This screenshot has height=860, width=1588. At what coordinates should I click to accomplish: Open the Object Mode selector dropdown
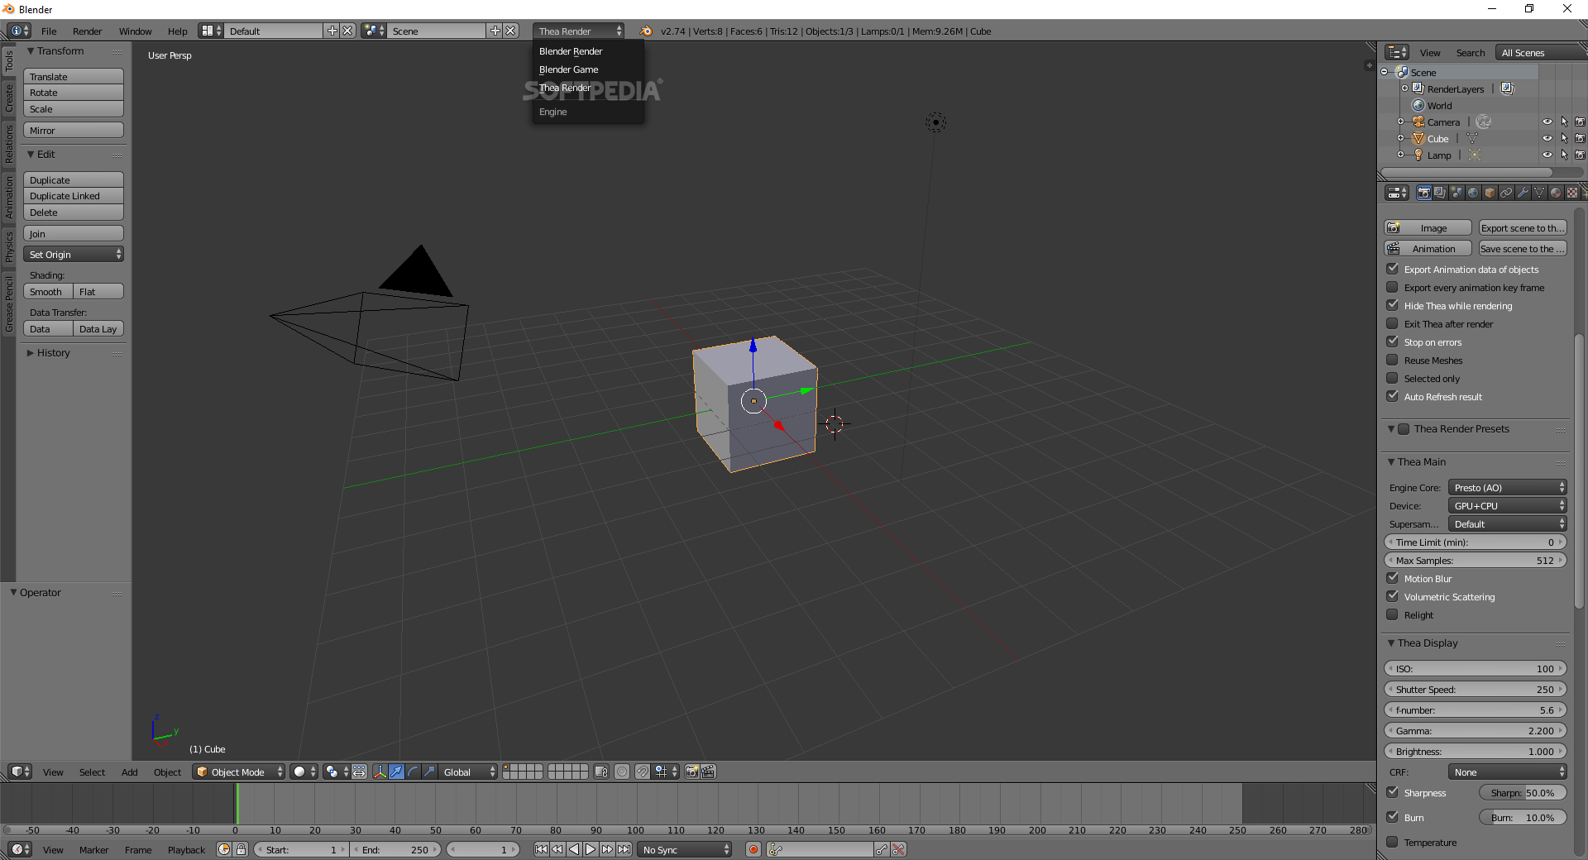click(238, 772)
